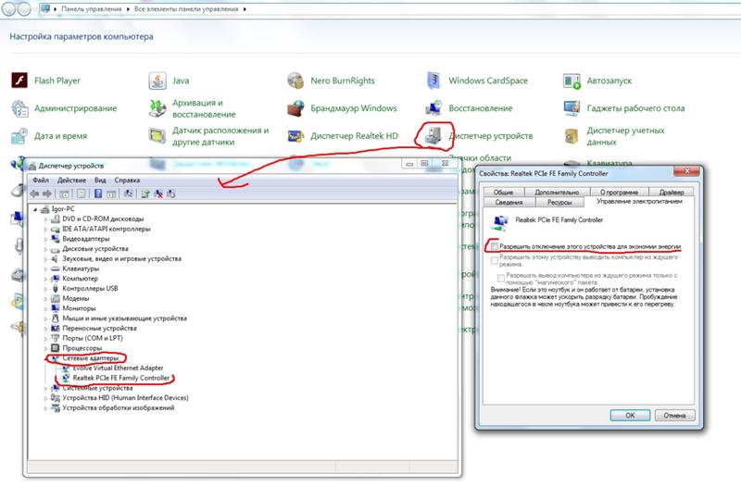The width and height of the screenshot is (741, 487).
Task: Open the Датчик расположения icon
Action: point(157,136)
